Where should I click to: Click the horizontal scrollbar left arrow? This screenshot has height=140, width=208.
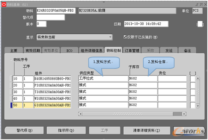[80, 114]
